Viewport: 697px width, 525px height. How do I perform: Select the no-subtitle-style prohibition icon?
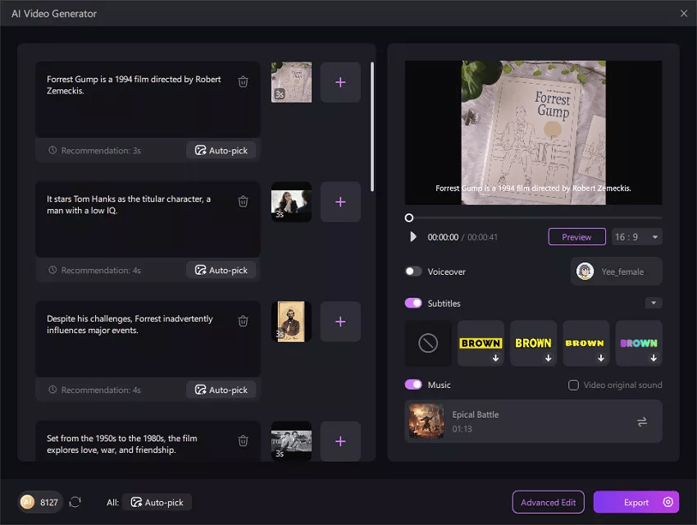click(x=426, y=343)
